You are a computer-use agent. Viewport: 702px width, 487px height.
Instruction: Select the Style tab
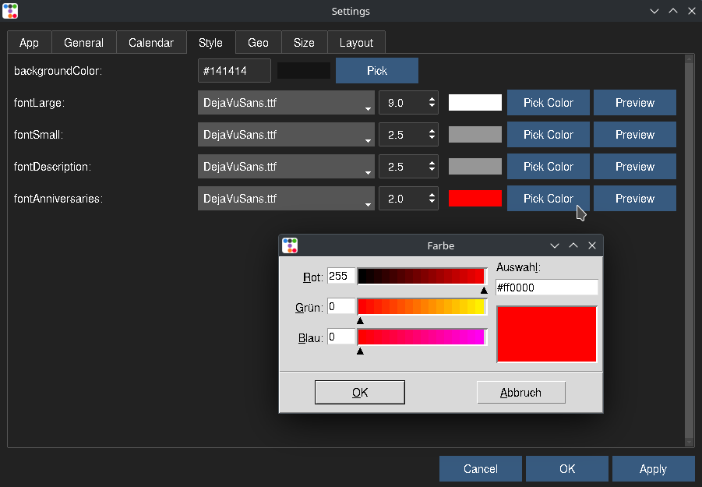click(x=210, y=43)
